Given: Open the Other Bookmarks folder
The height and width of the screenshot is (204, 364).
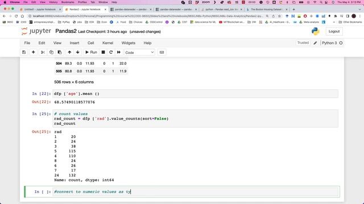Looking at the screenshot, I should pyautogui.click(x=350, y=22).
